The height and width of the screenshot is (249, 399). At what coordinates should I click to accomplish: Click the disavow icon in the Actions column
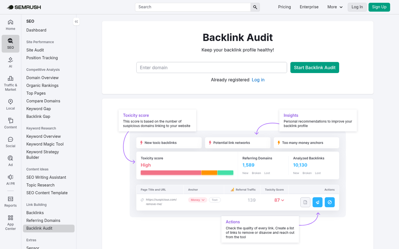(x=330, y=202)
